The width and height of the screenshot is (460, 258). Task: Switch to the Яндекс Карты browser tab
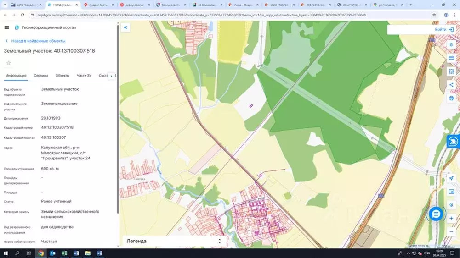[98, 5]
